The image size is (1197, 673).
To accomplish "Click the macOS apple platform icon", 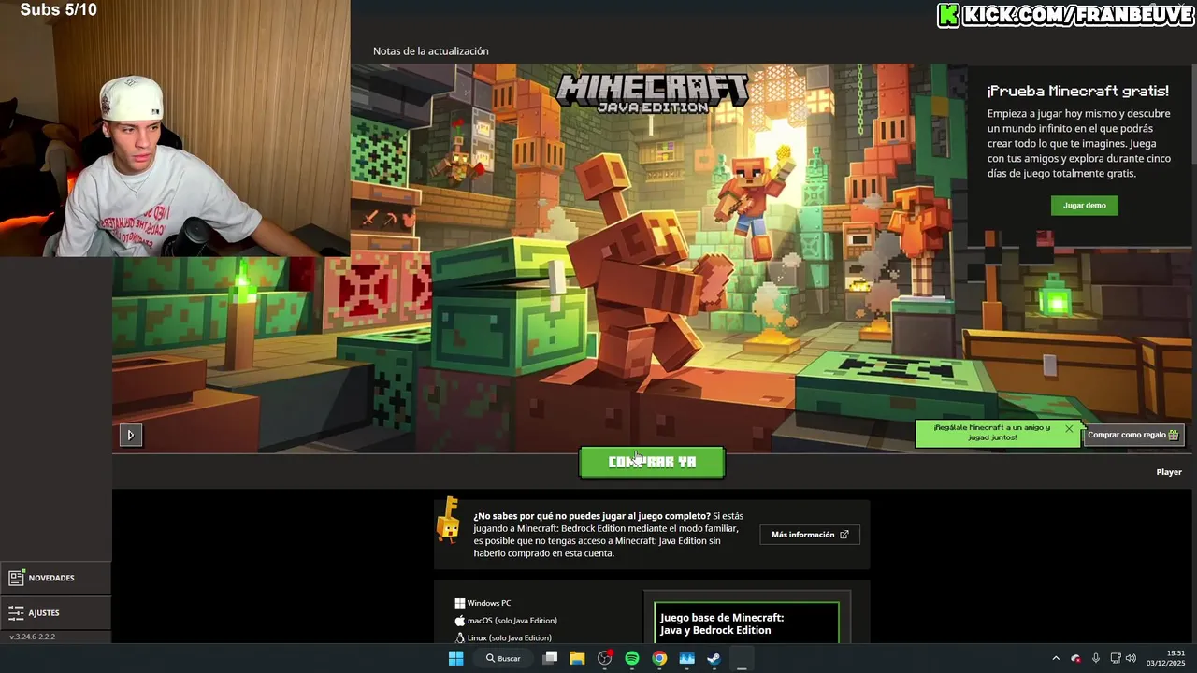I will coord(460,621).
